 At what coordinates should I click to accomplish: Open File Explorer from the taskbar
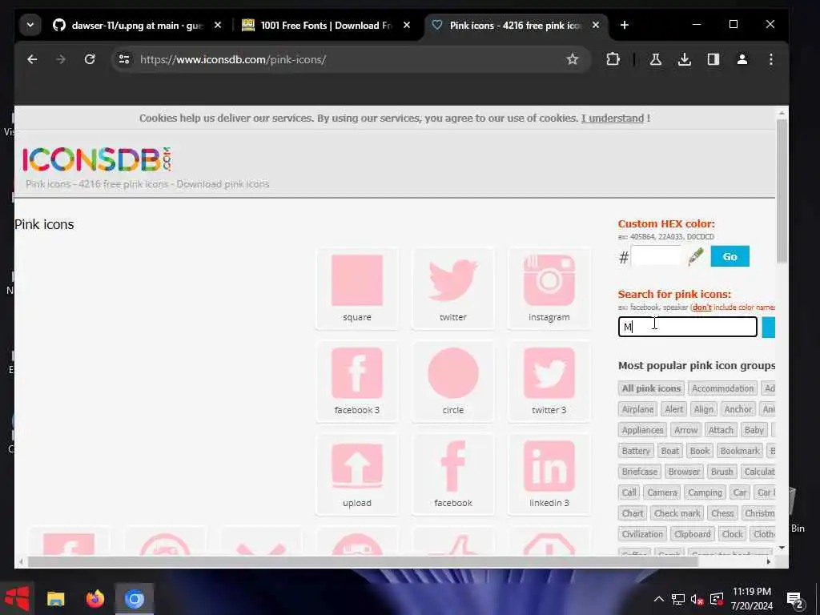(x=55, y=599)
